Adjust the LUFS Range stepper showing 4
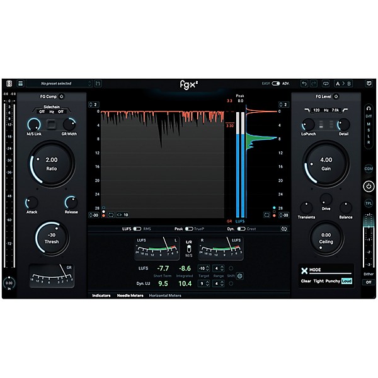Viewport: 378px width, 378px height. (219, 268)
